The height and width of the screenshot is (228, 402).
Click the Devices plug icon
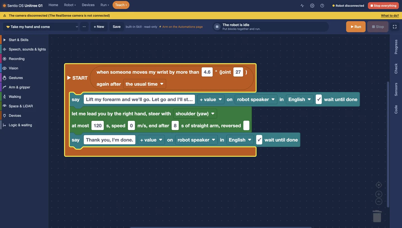coord(4,116)
